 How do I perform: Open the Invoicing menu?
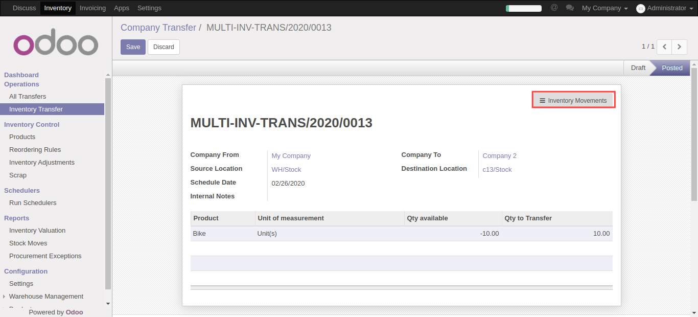(x=92, y=8)
